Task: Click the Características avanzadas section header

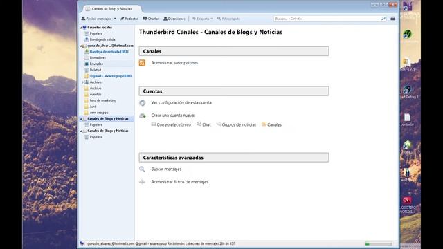Action: (x=234, y=158)
